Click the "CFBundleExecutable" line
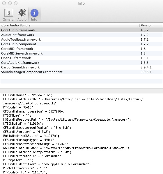The height and width of the screenshot is (174, 163). point(32,156)
